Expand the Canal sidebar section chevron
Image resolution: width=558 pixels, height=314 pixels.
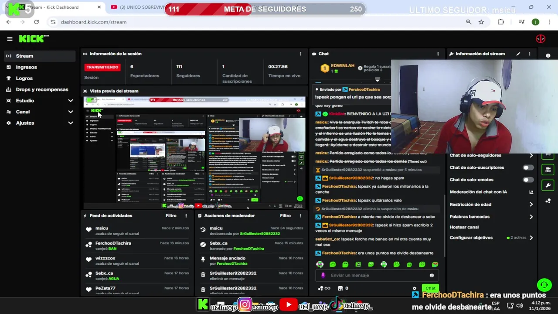pyautogui.click(x=71, y=112)
